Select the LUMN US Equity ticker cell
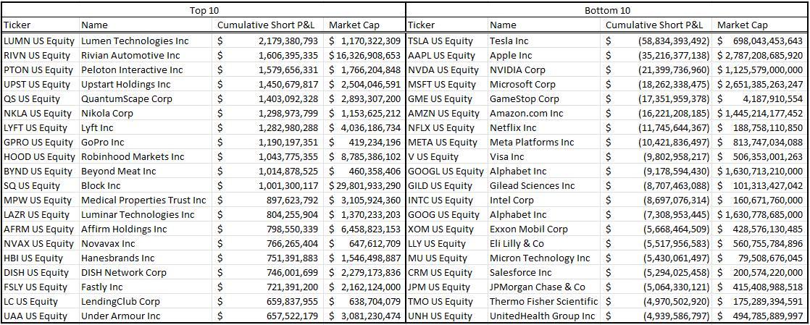The width and height of the screenshot is (810, 325). click(39, 41)
